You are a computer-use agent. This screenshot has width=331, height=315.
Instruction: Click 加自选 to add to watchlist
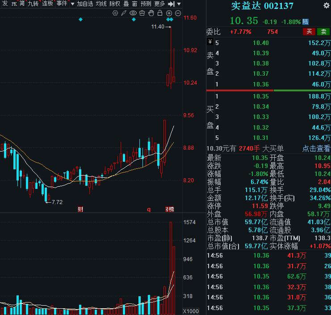(x=85, y=4)
